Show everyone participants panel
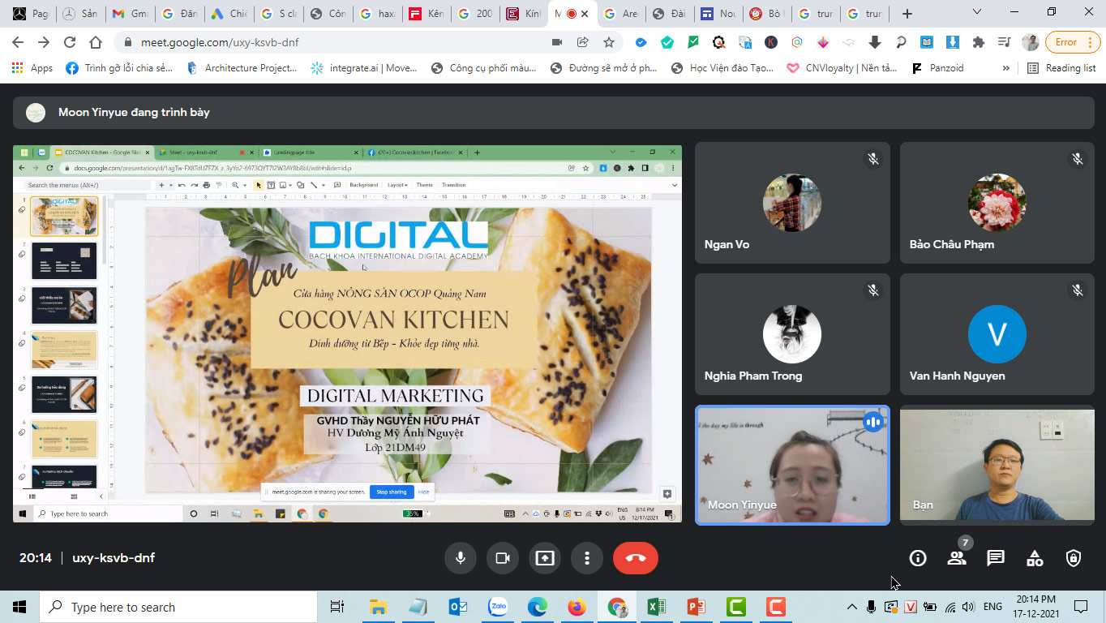 pos(957,558)
